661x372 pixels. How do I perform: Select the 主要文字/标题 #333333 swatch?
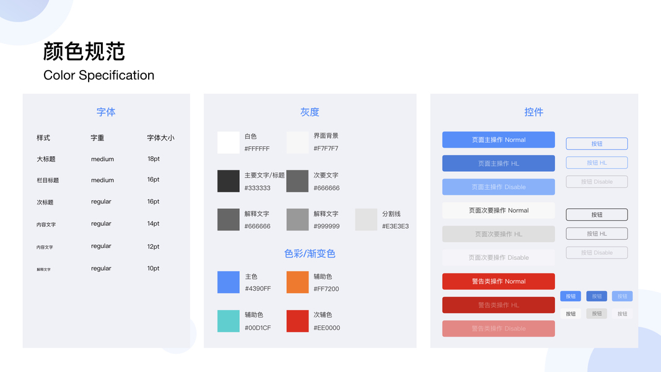click(229, 182)
